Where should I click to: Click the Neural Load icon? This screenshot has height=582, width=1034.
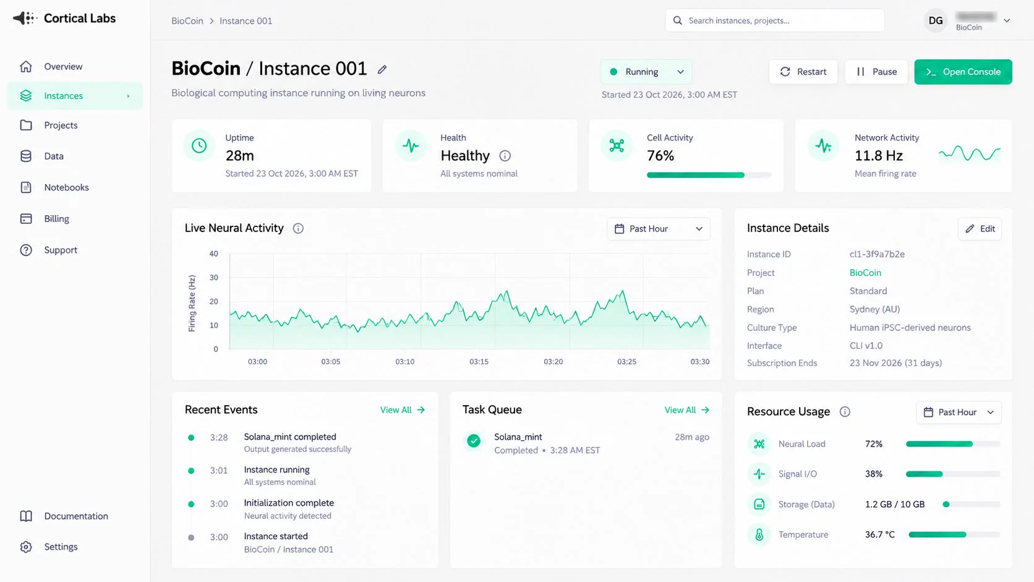point(759,444)
